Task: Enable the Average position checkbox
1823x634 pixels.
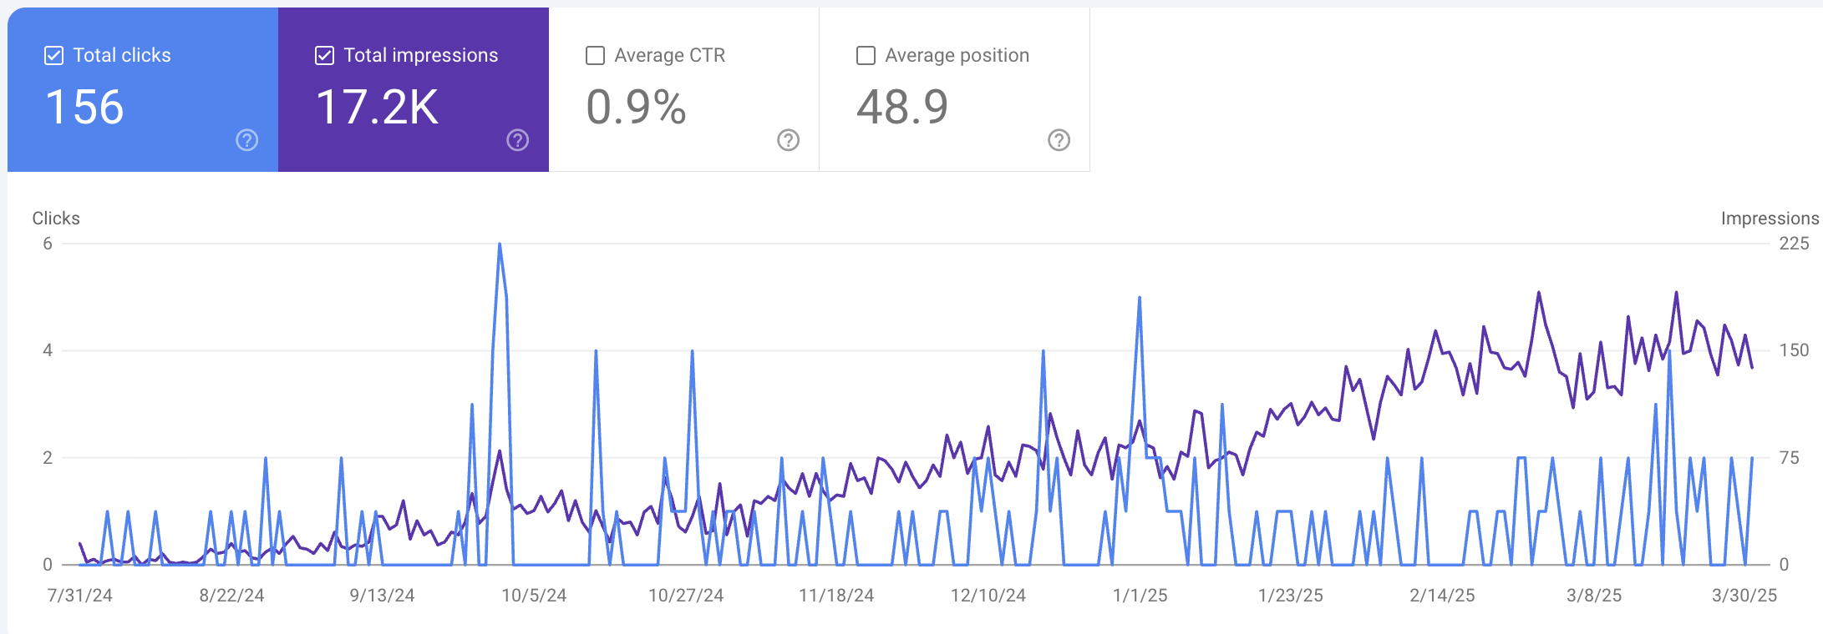Action: pyautogui.click(x=866, y=56)
